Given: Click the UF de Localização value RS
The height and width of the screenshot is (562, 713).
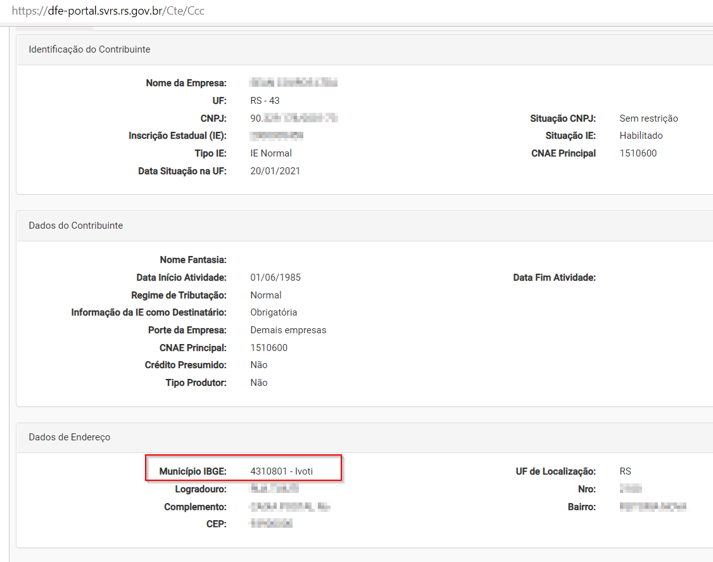Looking at the screenshot, I should pos(625,471).
